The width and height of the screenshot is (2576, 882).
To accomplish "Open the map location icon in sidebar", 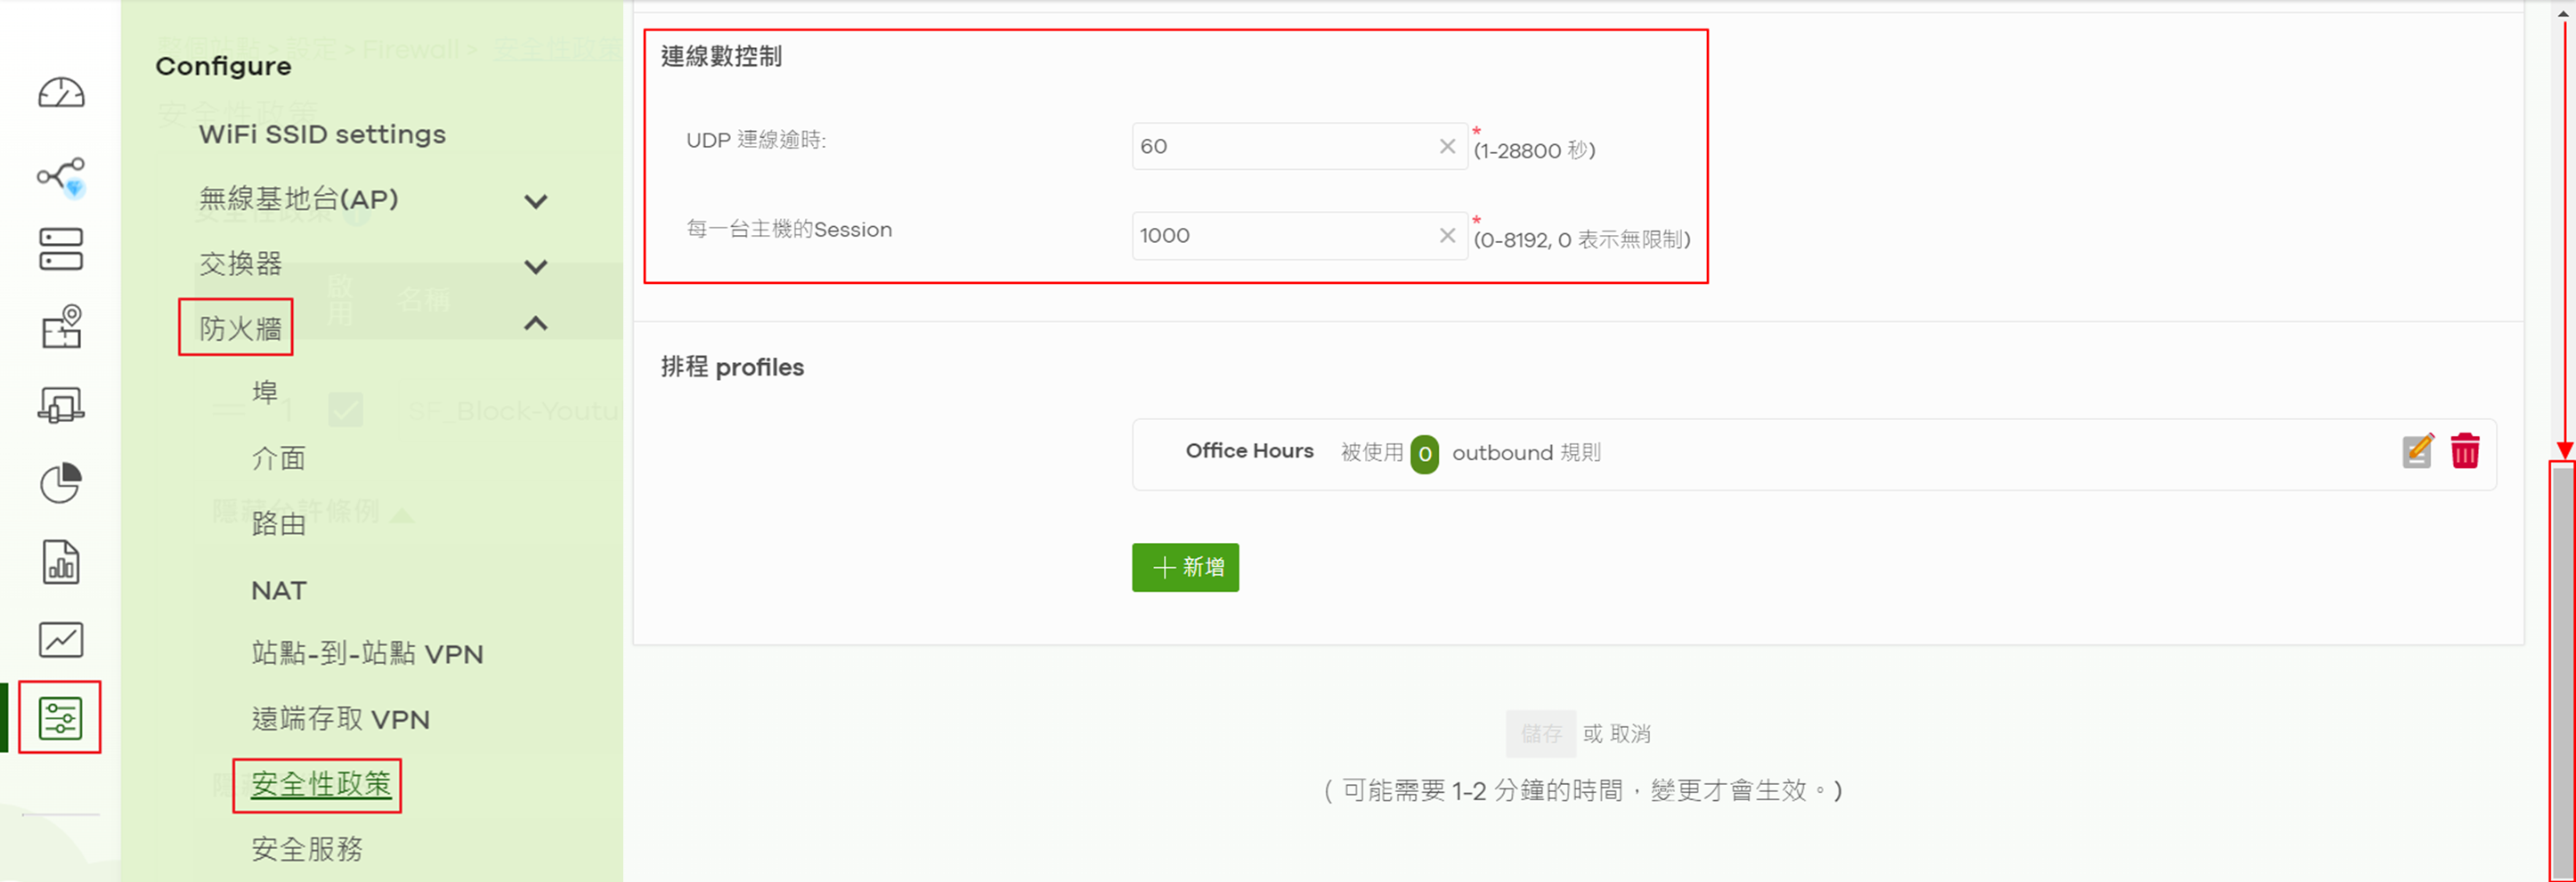I will pos(61,326).
